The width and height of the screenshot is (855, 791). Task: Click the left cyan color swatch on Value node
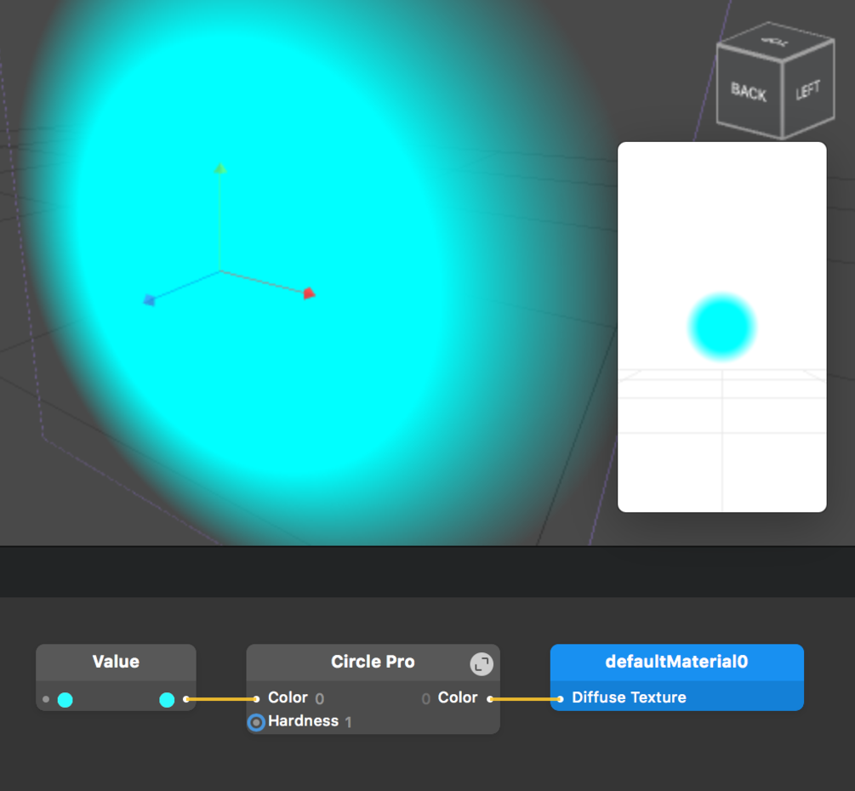(x=63, y=698)
